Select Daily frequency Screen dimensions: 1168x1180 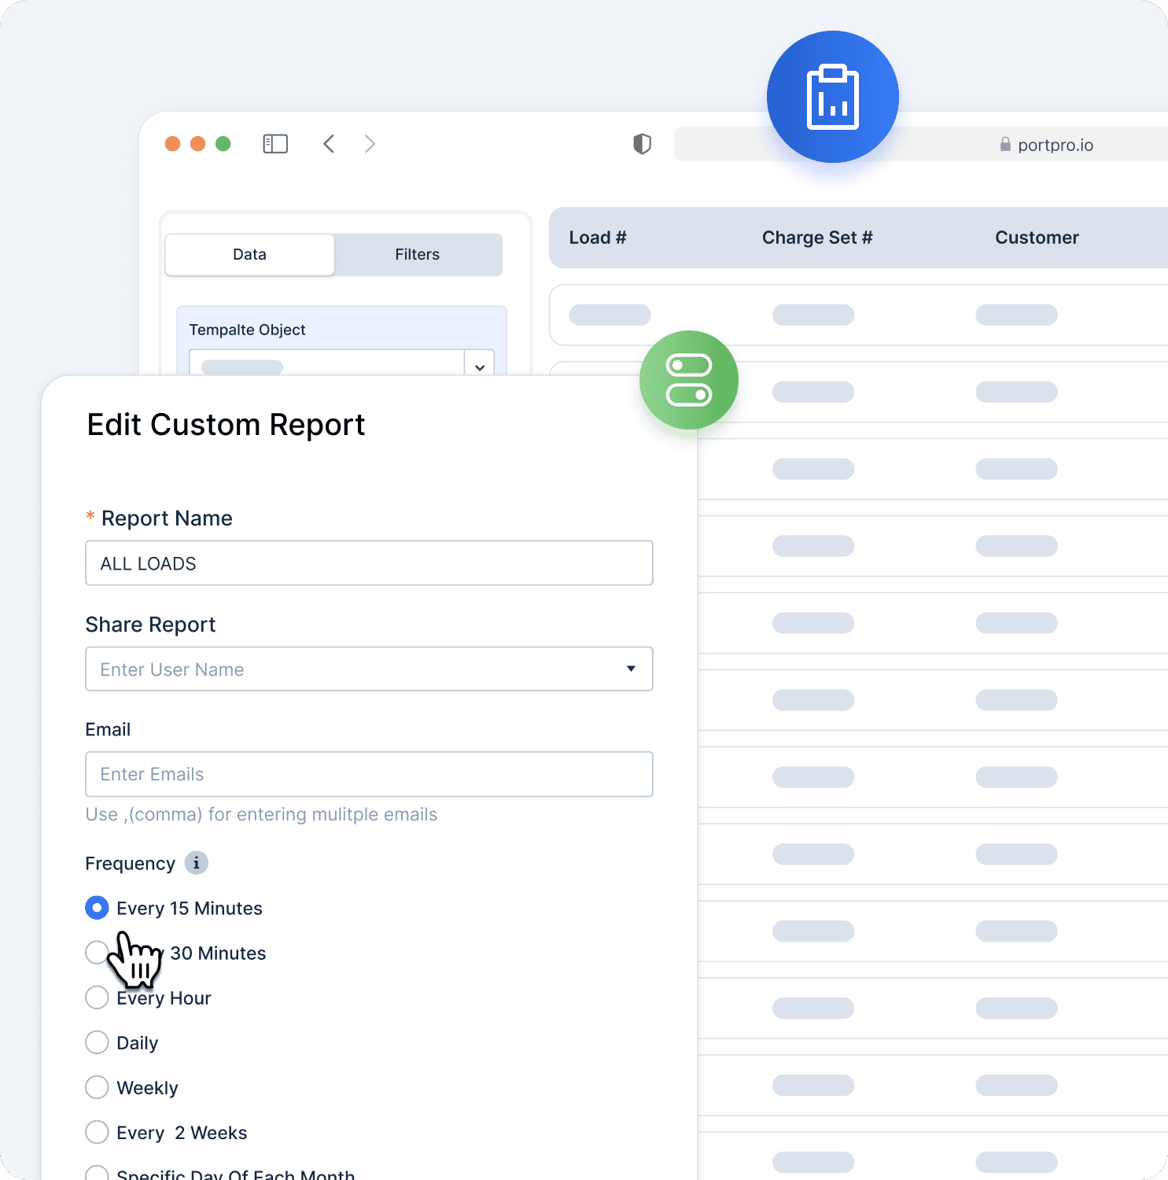tap(97, 1042)
